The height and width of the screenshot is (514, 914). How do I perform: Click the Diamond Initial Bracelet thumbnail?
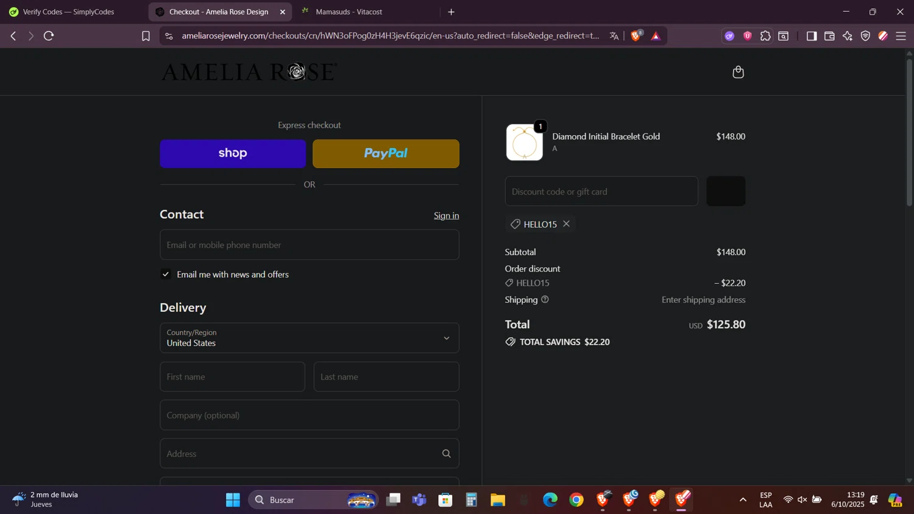coord(525,143)
